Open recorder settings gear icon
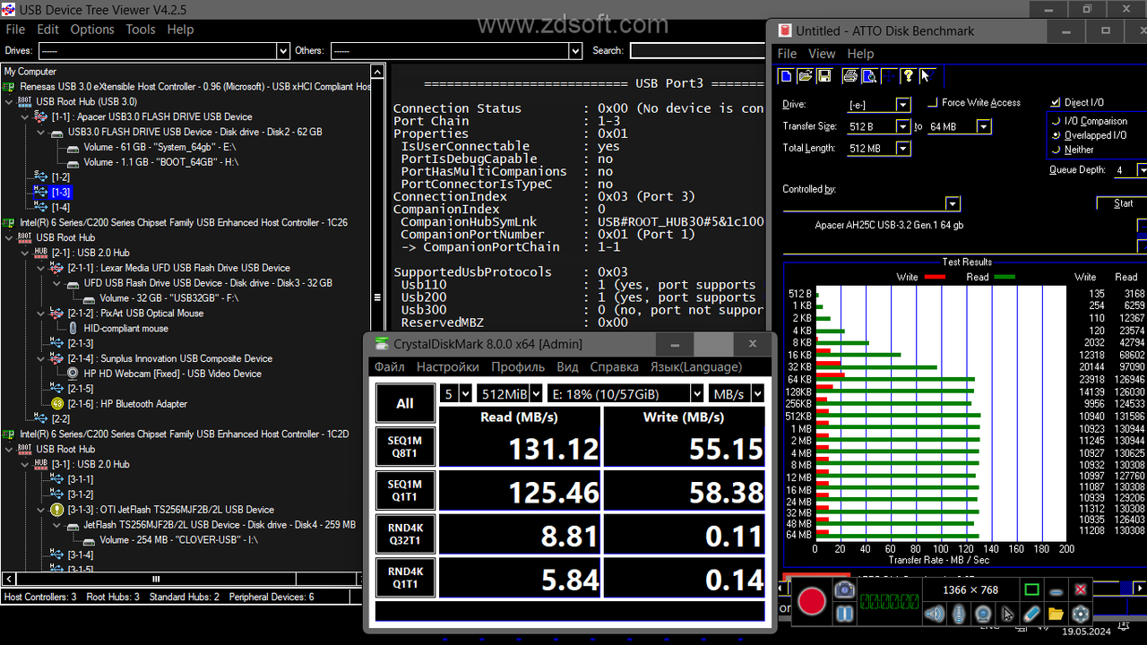1147x645 pixels. [x=1081, y=614]
